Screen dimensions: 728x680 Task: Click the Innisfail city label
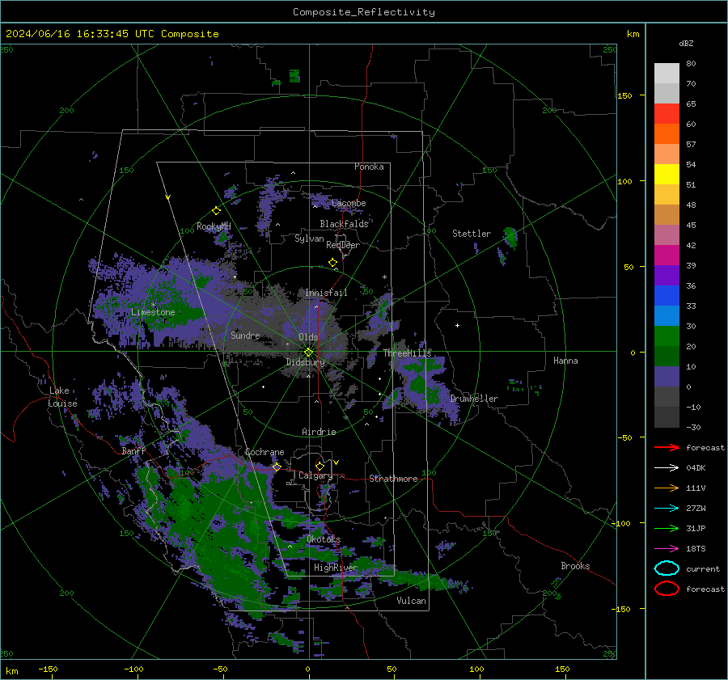326,293
